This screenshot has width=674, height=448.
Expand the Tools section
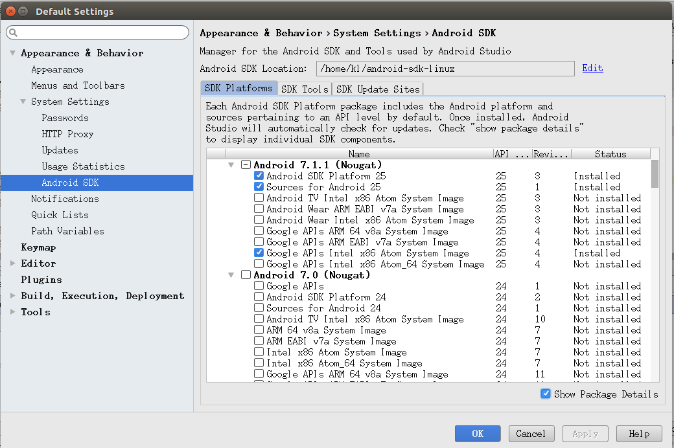13,311
